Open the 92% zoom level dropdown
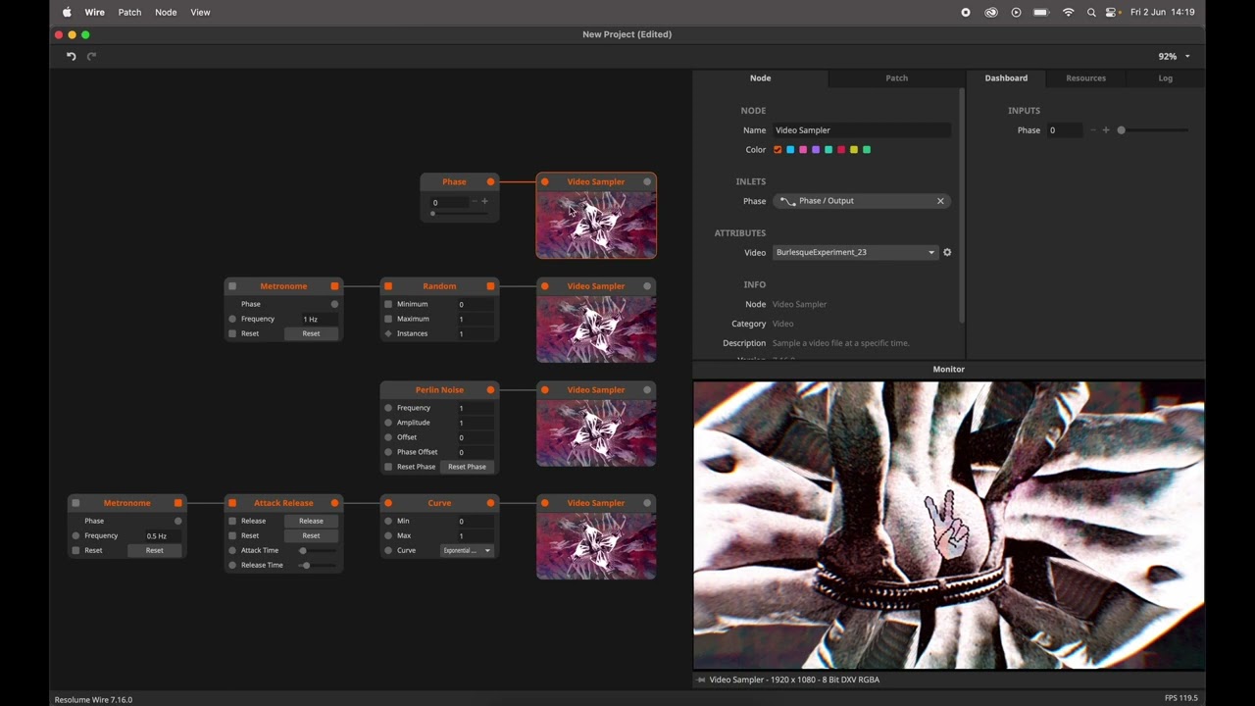 1174,57
